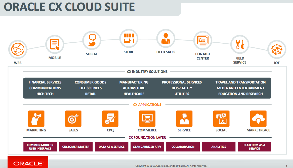Click the Field Sales person icon

(x=166, y=38)
